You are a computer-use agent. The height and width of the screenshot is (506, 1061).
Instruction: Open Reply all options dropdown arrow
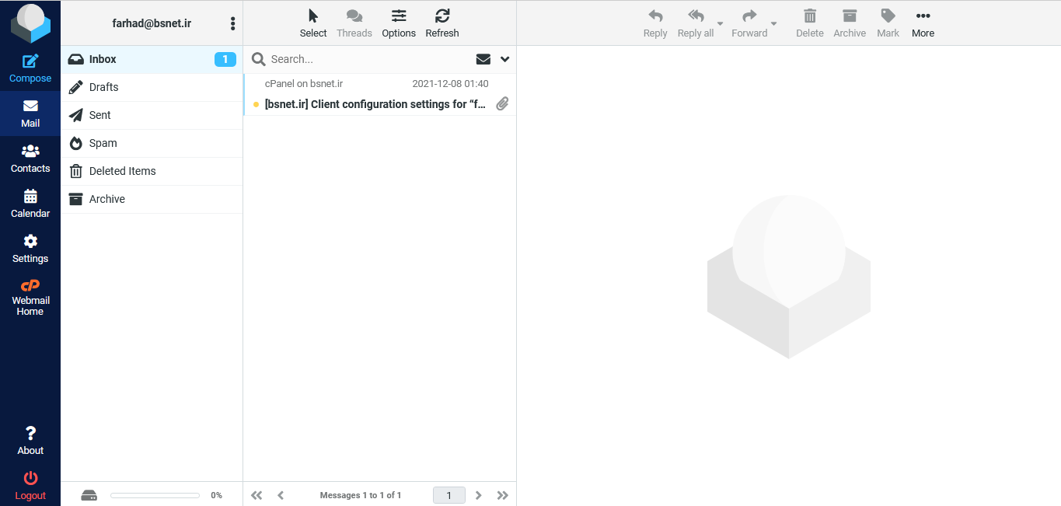(720, 23)
